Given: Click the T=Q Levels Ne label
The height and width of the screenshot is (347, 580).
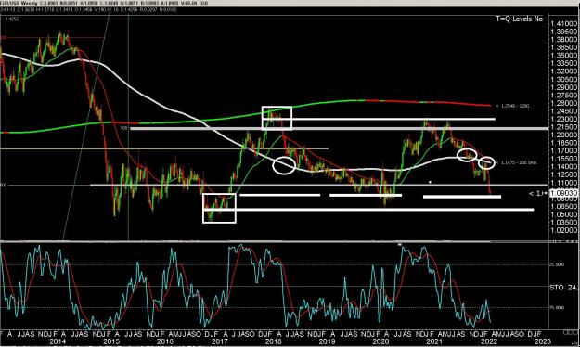Looking at the screenshot, I should (x=520, y=19).
